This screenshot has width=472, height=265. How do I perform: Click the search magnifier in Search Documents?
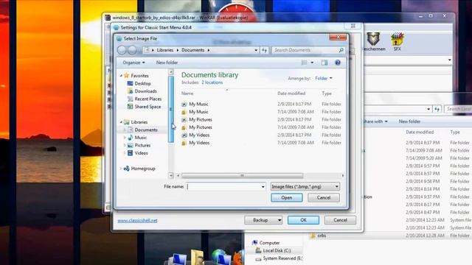pyautogui.click(x=341, y=50)
